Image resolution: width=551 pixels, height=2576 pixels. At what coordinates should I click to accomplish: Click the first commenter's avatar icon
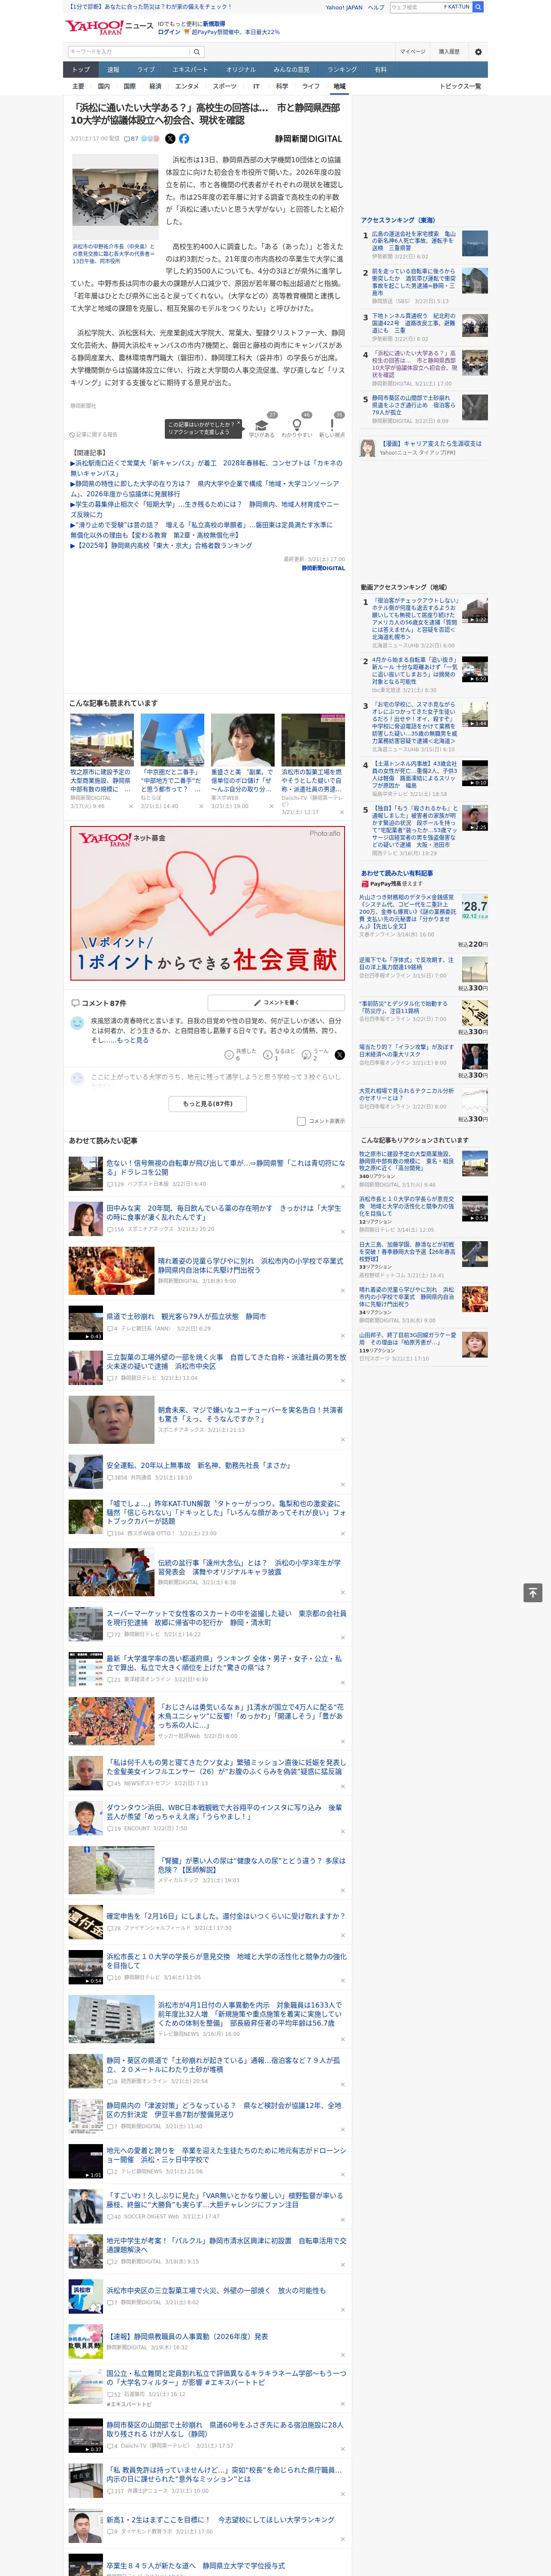77,1023
